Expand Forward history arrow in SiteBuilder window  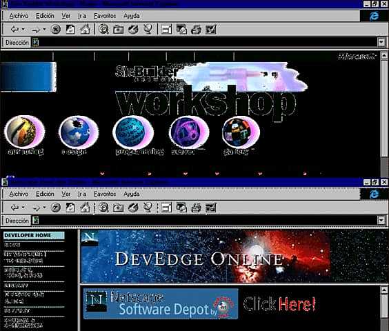(x=44, y=29)
